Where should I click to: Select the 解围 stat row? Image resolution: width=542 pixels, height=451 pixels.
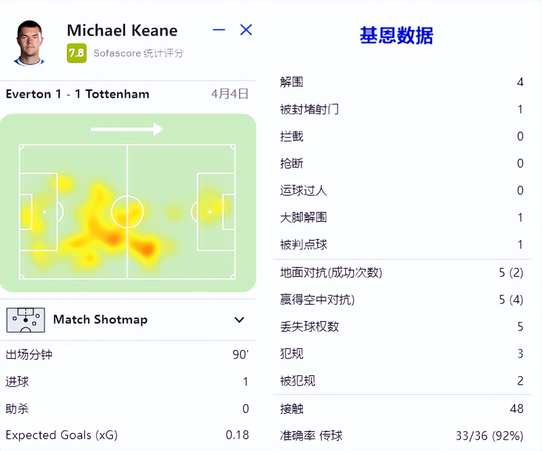(402, 82)
